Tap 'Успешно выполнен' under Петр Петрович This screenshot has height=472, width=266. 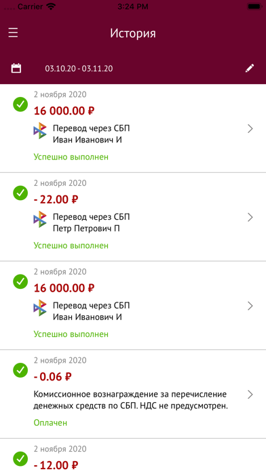71,245
